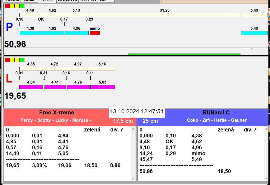
Task: Click the green start light in lane L
Action: (22, 60)
